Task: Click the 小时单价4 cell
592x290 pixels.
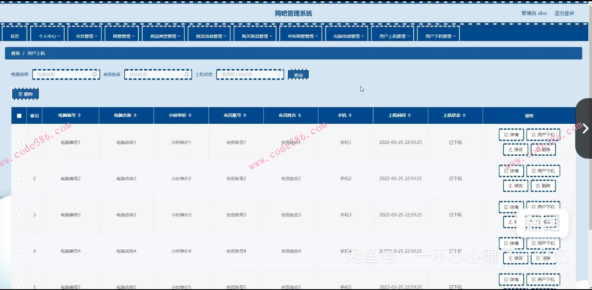Action: pos(181,251)
